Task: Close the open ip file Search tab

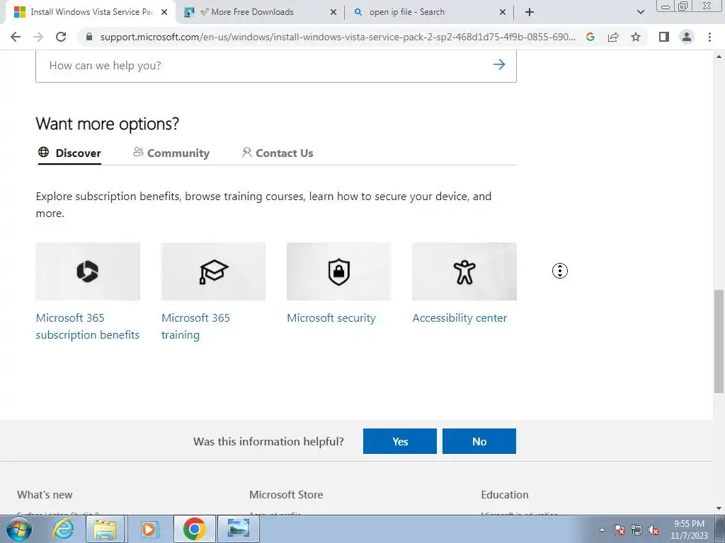Action: pos(503,13)
